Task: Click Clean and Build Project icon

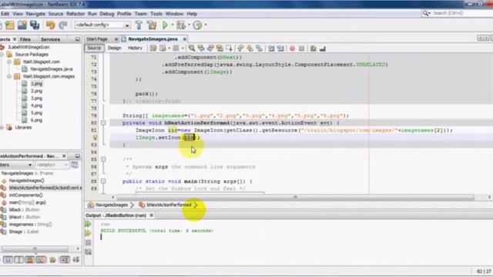Action: 152,25
